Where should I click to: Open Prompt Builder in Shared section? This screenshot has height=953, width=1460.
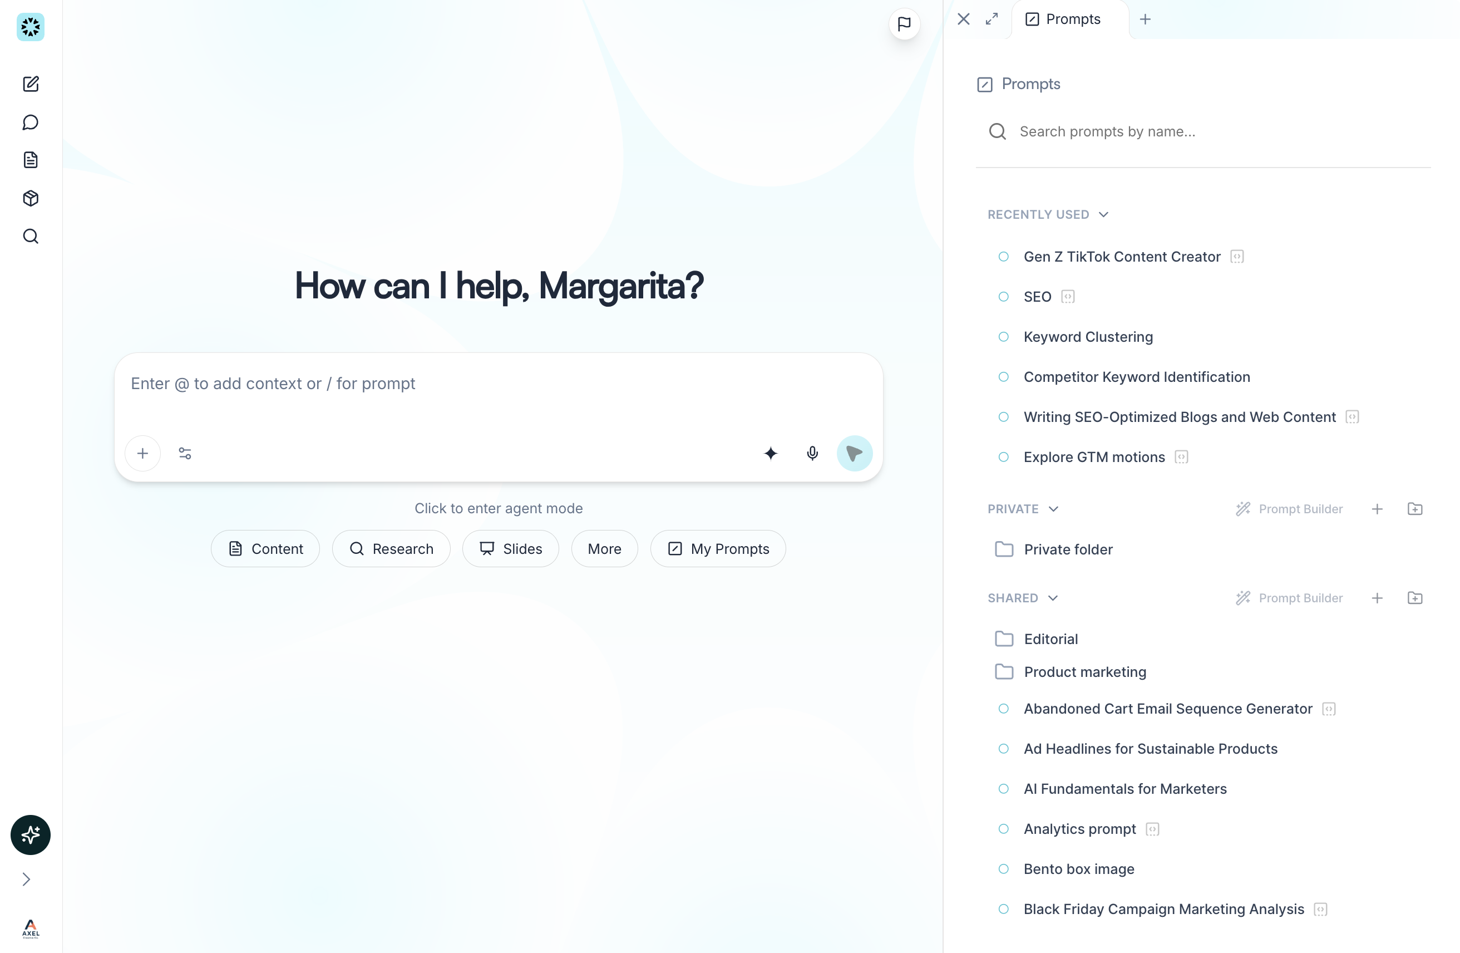point(1289,598)
